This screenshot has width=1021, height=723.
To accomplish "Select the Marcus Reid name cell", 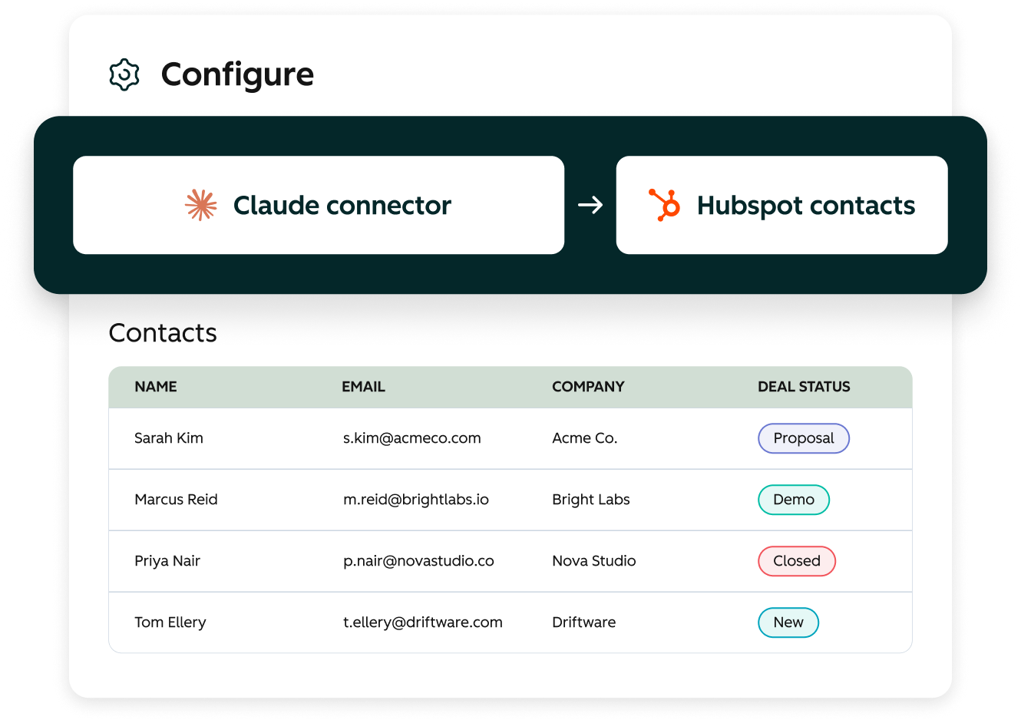I will pyautogui.click(x=176, y=500).
